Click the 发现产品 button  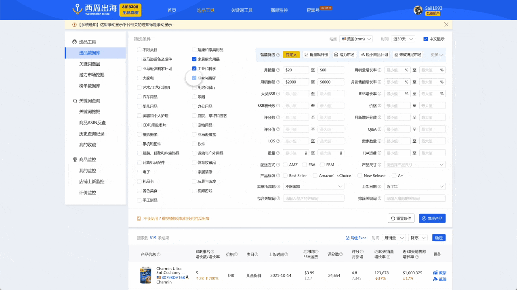[x=432, y=218]
